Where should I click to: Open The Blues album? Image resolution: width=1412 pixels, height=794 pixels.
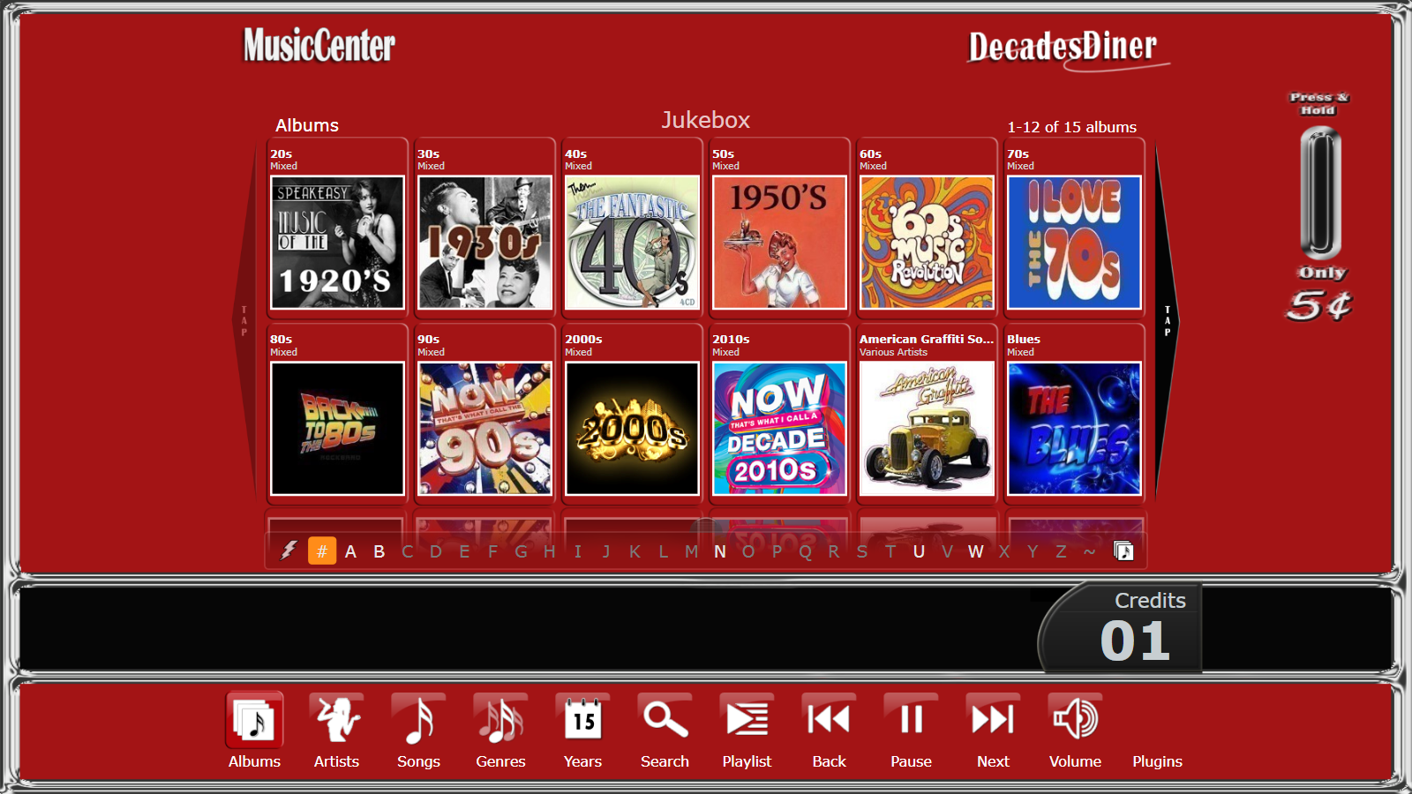[1074, 429]
